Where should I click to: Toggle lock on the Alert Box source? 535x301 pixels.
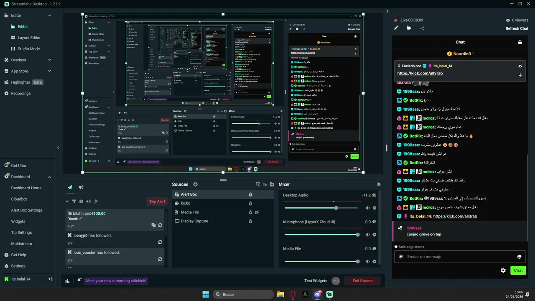(250, 194)
